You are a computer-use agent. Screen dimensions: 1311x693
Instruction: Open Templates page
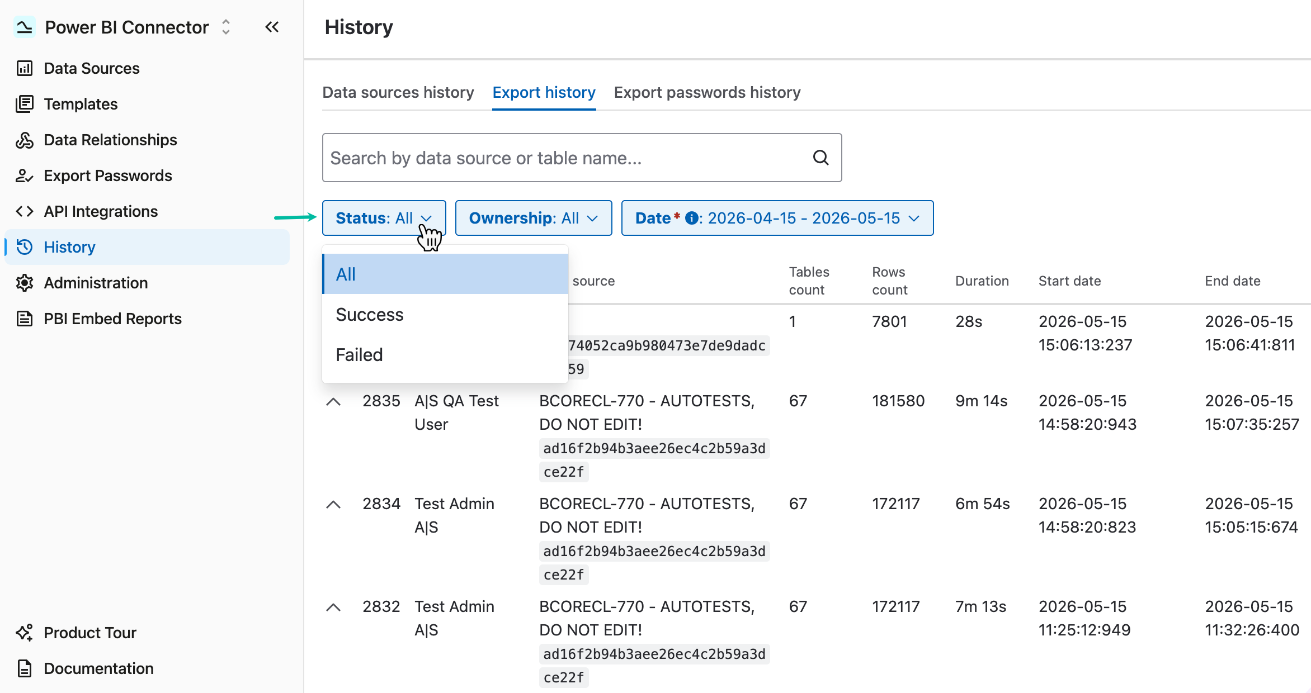coord(147,104)
